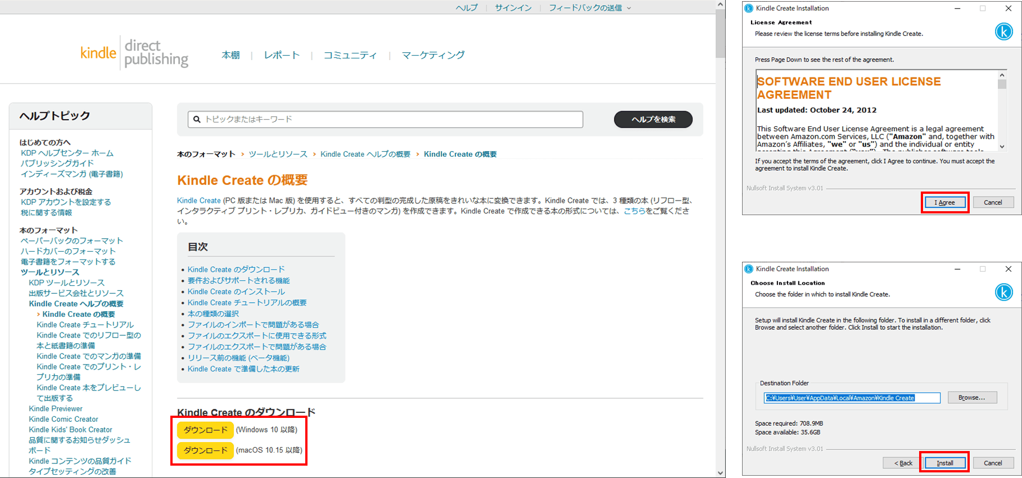Open contents link Kindle Create で準備した本の更新
Screen dimensions: 1022x478
tap(243, 369)
